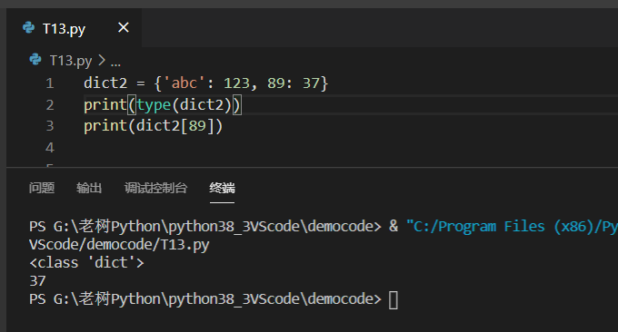Switch to the 输出 panel tab
The width and height of the screenshot is (618, 332).
[89, 188]
